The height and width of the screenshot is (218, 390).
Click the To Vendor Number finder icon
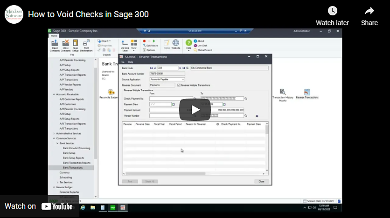click(246, 116)
